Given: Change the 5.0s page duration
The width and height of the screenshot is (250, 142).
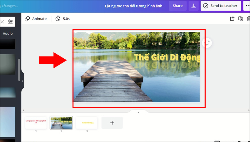Looking at the screenshot, I should (x=62, y=19).
